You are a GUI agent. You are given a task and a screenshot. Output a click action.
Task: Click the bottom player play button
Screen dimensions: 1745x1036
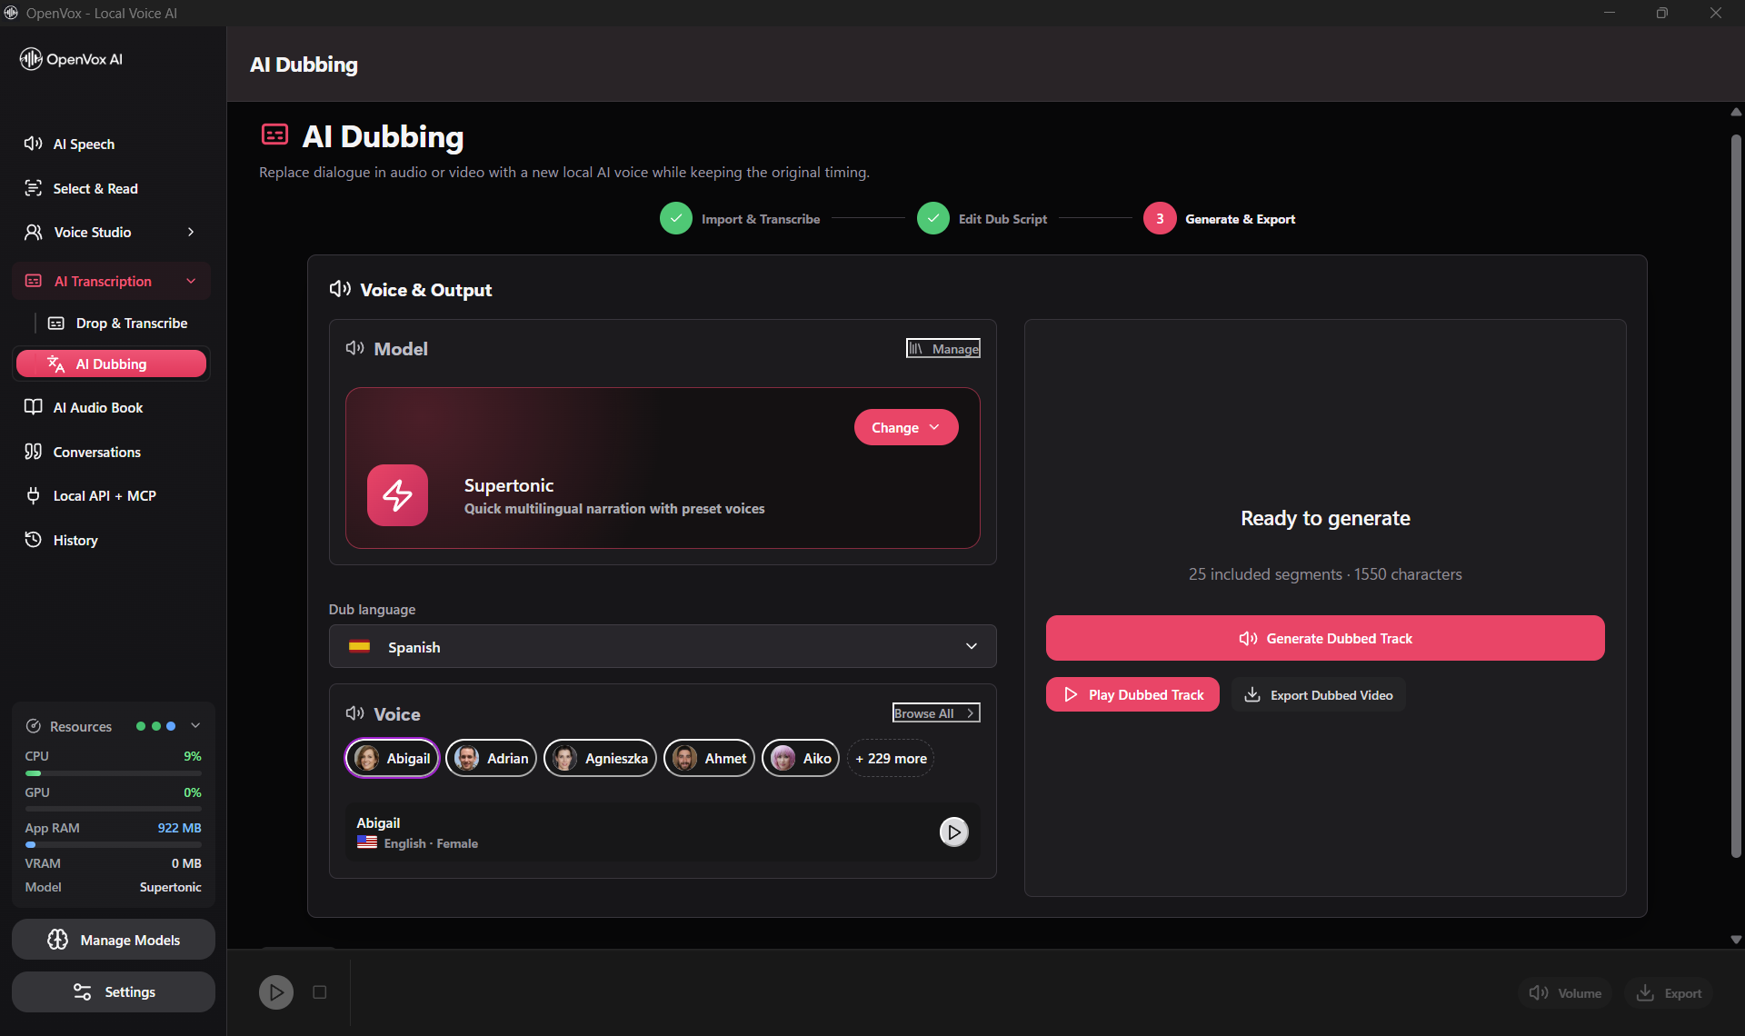(276, 992)
